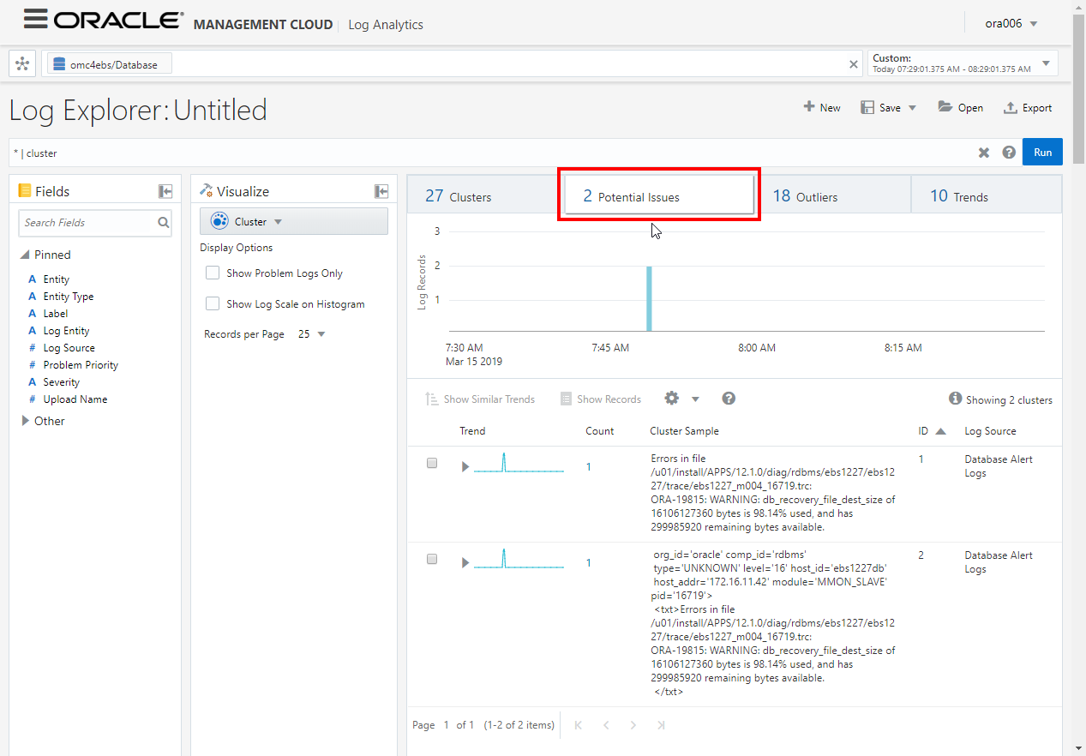Viewport: 1086px width, 756px height.
Task: Select the Log Entity field
Action: click(x=66, y=331)
